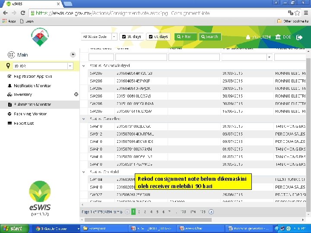Image resolution: width=311 pixels, height=233 pixels.
Task: Go to next page arrow
Action: [211, 212]
